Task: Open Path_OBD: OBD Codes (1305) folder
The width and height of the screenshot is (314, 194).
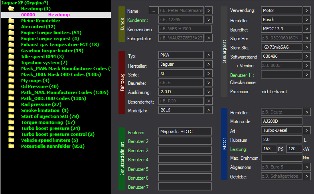Action: (53, 98)
